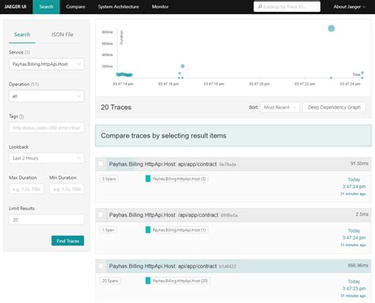Select the Search form tab
This screenshot has height=303, width=375.
coord(22,35)
